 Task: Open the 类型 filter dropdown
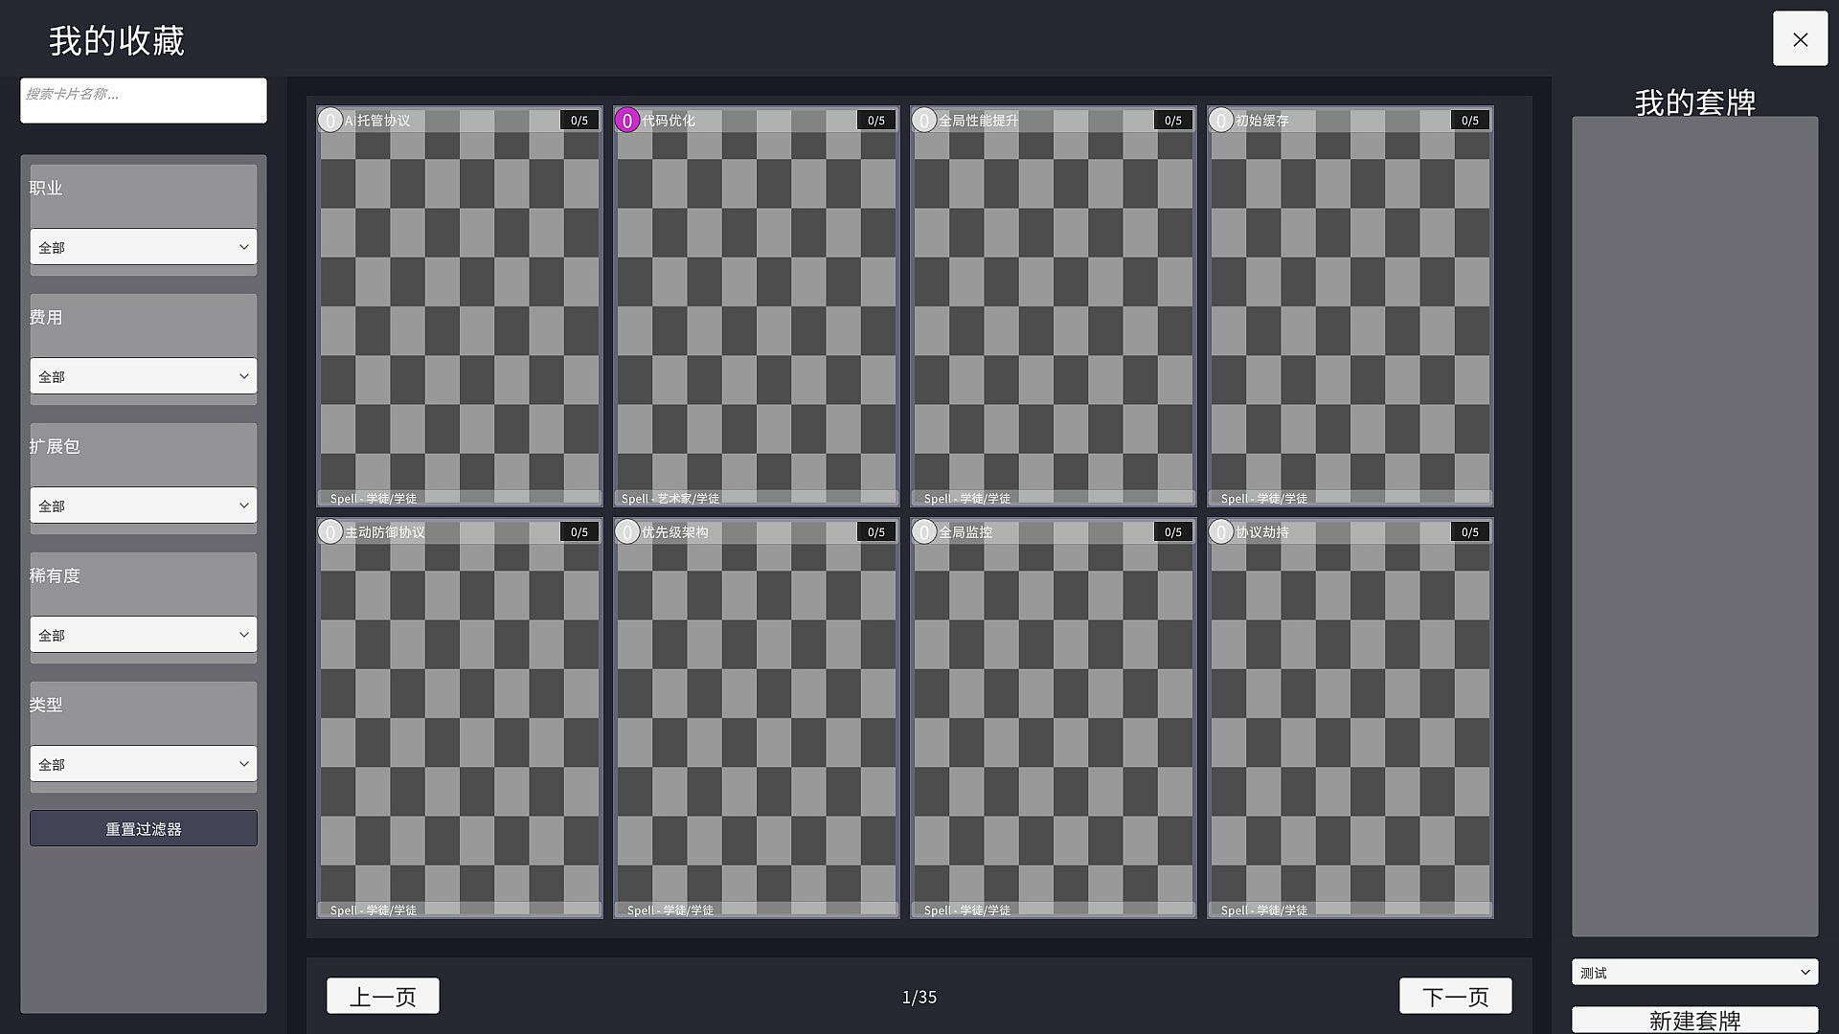coord(144,764)
